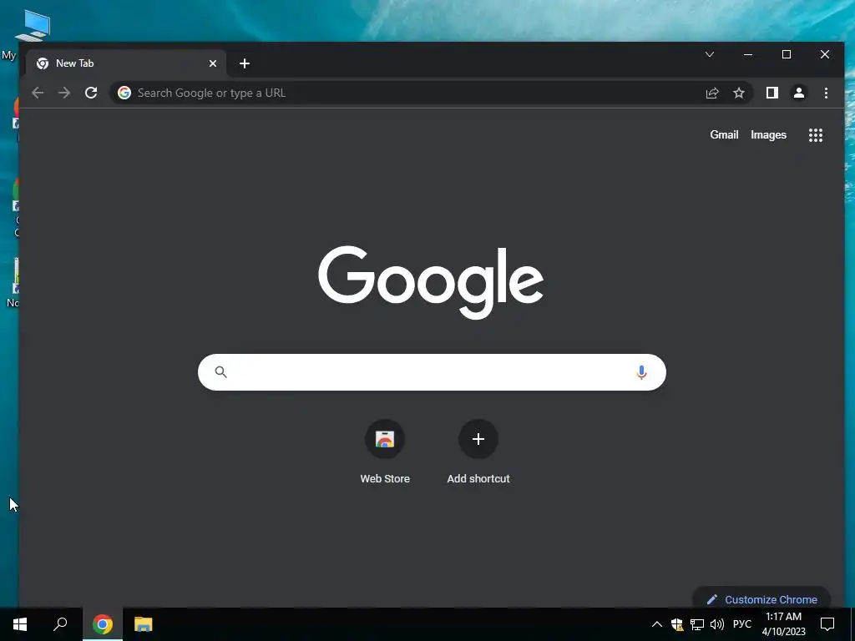Close the New Tab tab
The width and height of the screenshot is (855, 641).
pyautogui.click(x=213, y=63)
